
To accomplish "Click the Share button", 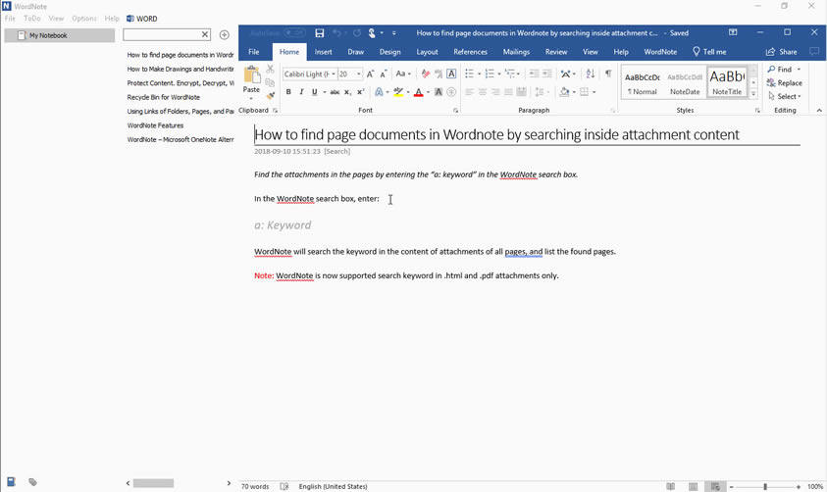I will pos(782,52).
